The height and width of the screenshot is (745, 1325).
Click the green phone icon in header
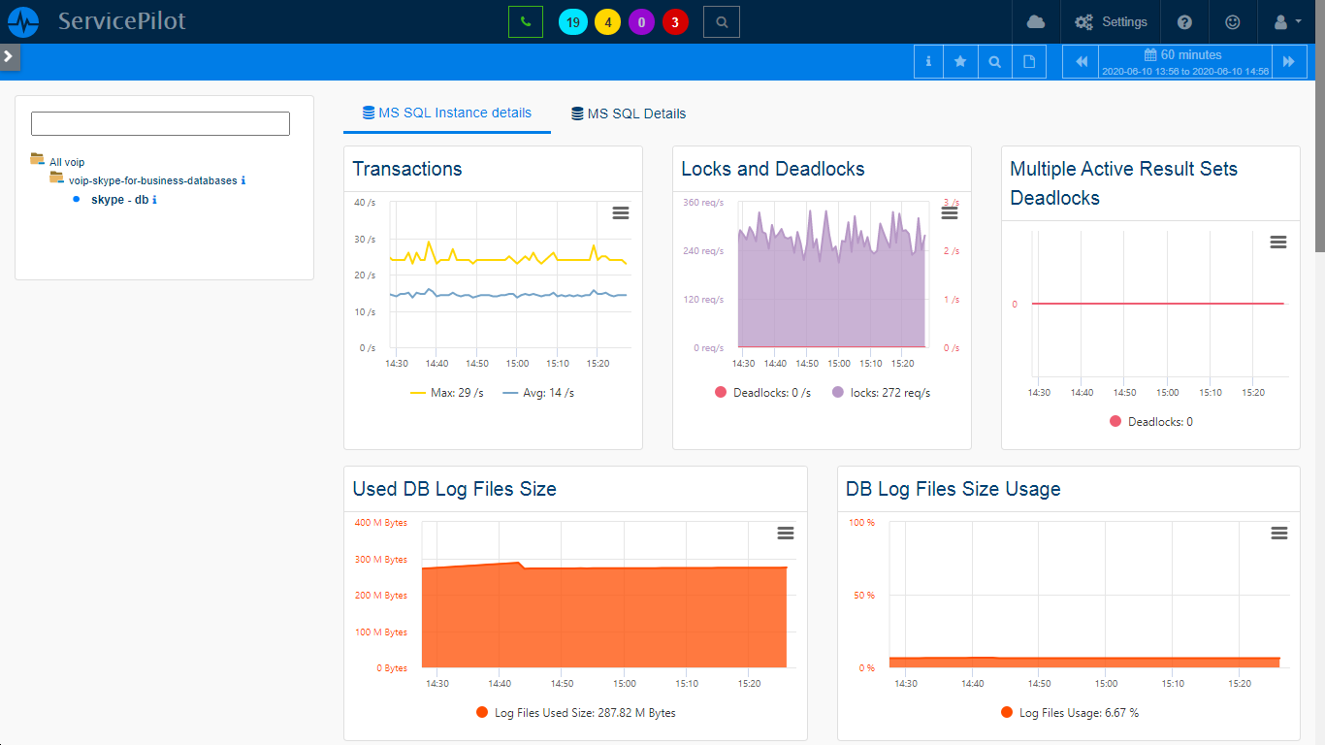(x=525, y=21)
